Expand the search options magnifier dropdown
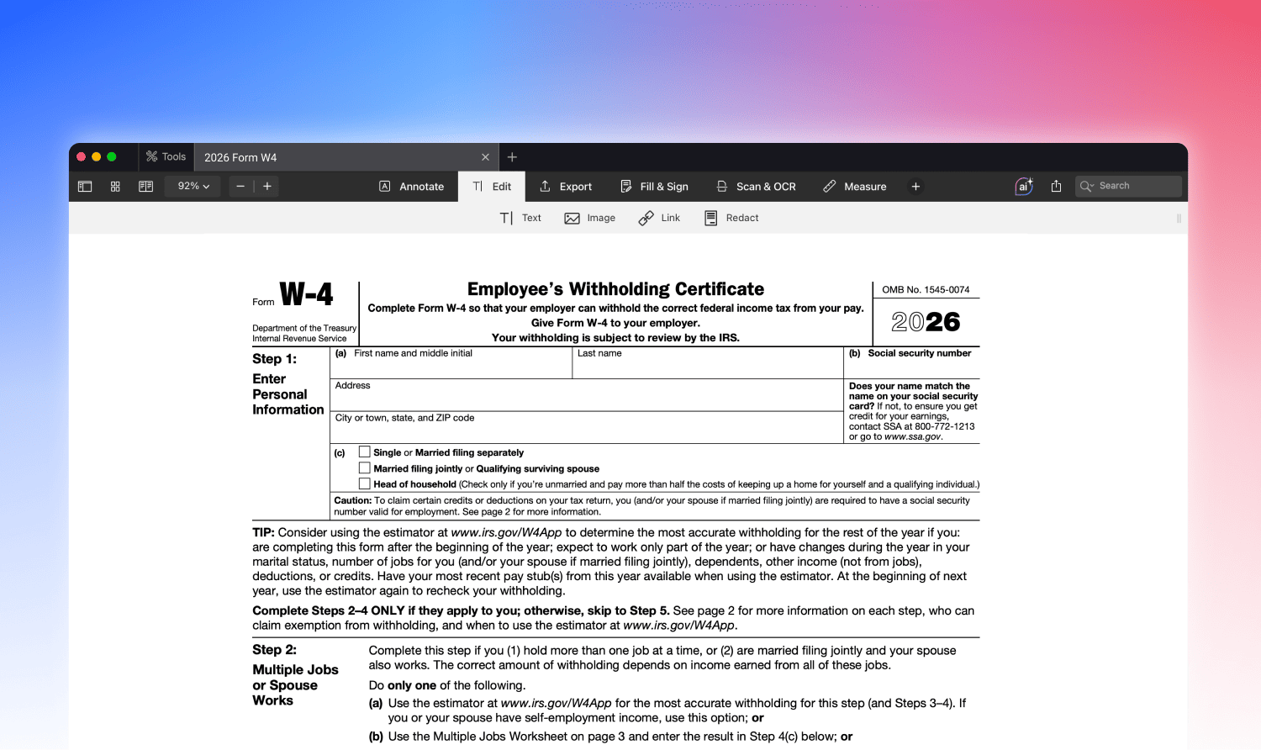 click(x=1087, y=187)
